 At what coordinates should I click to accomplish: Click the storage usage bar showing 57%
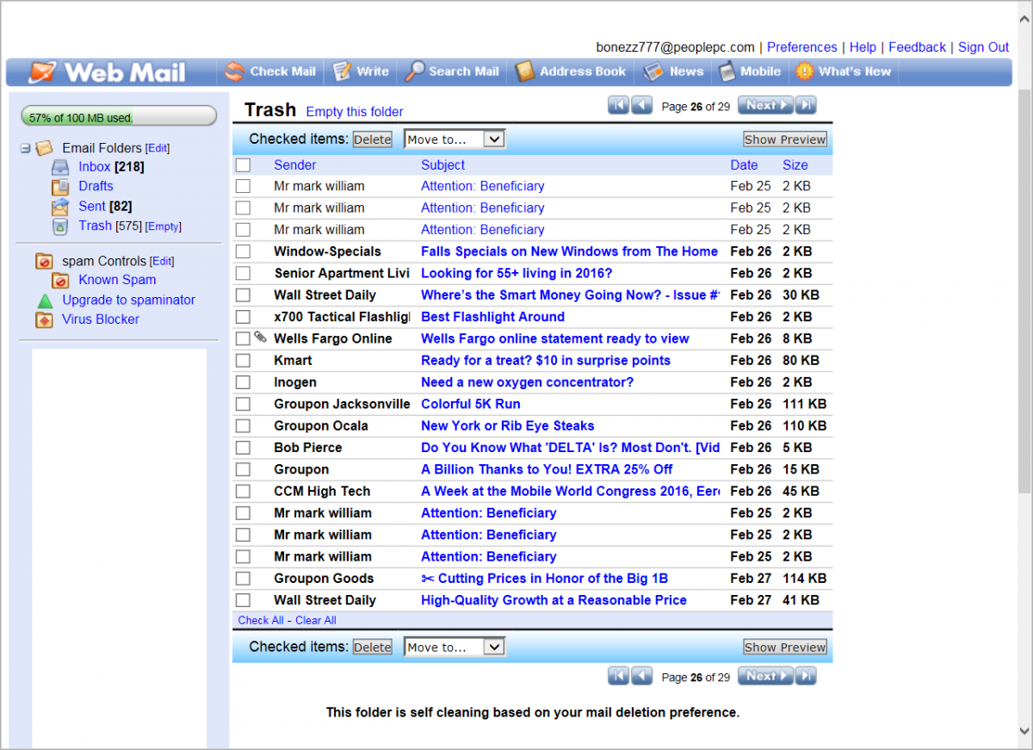(119, 116)
